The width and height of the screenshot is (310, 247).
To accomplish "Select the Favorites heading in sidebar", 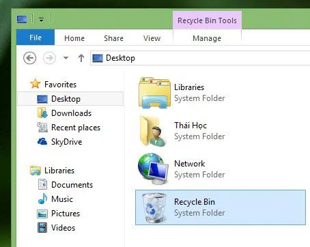I will (x=60, y=85).
